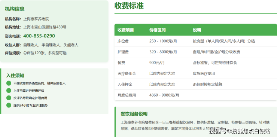Click the green bullet beside 提供24小时专业护理服务
The width and height of the screenshot is (277, 137).
9,105
